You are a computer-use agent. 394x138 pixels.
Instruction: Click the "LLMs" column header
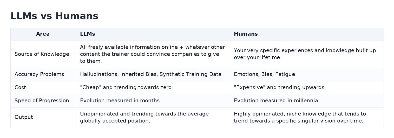click(x=88, y=34)
